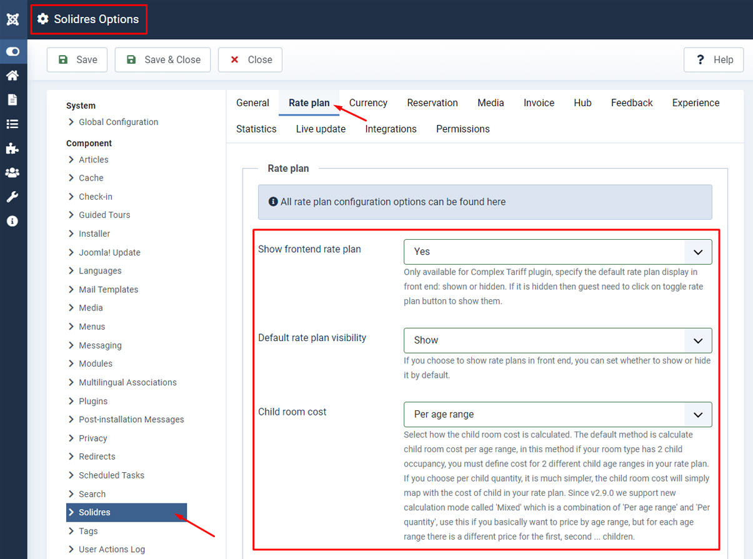
Task: Open the Home dashboard icon
Action: point(12,76)
